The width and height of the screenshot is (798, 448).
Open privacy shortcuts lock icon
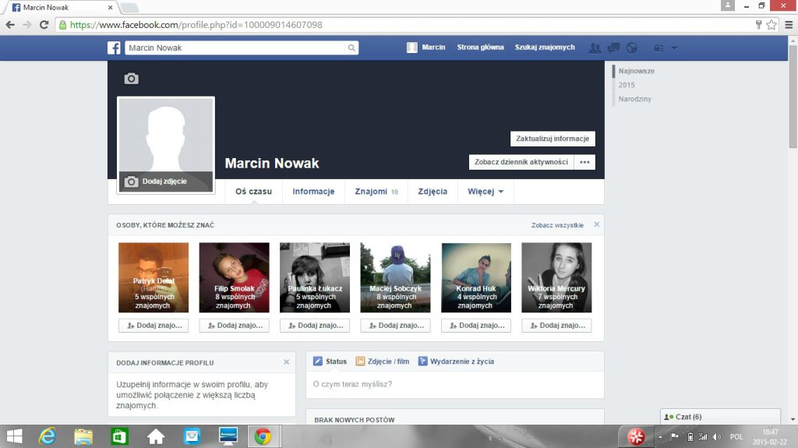pyautogui.click(x=659, y=48)
